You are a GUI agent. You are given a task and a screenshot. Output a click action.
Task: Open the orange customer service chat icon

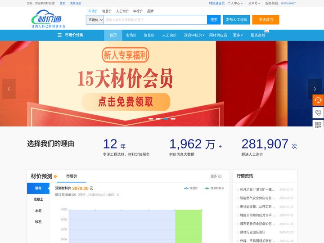(318, 100)
